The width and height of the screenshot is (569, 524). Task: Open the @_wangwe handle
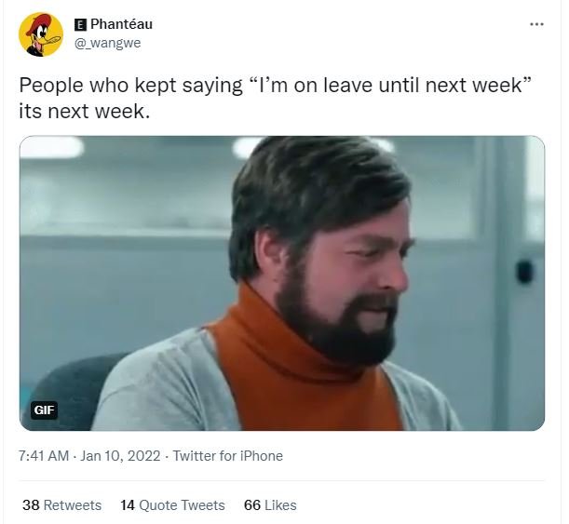coord(107,43)
